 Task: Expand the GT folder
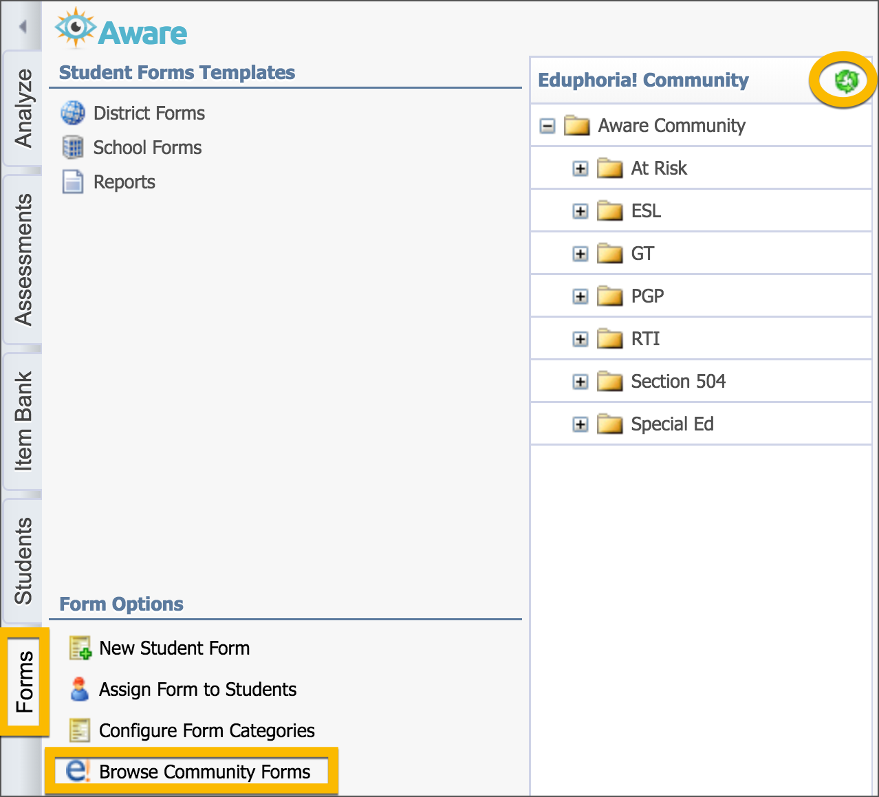[x=580, y=254]
